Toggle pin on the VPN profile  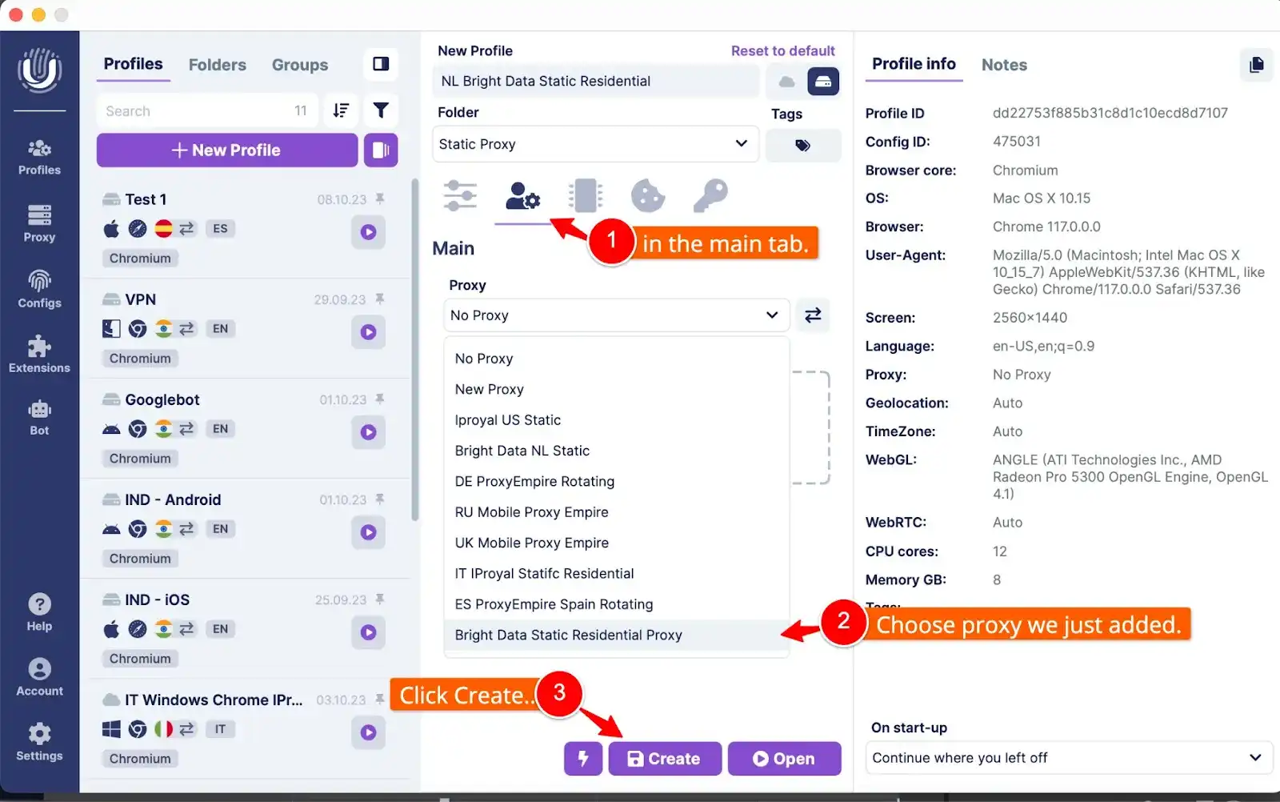[x=380, y=299]
